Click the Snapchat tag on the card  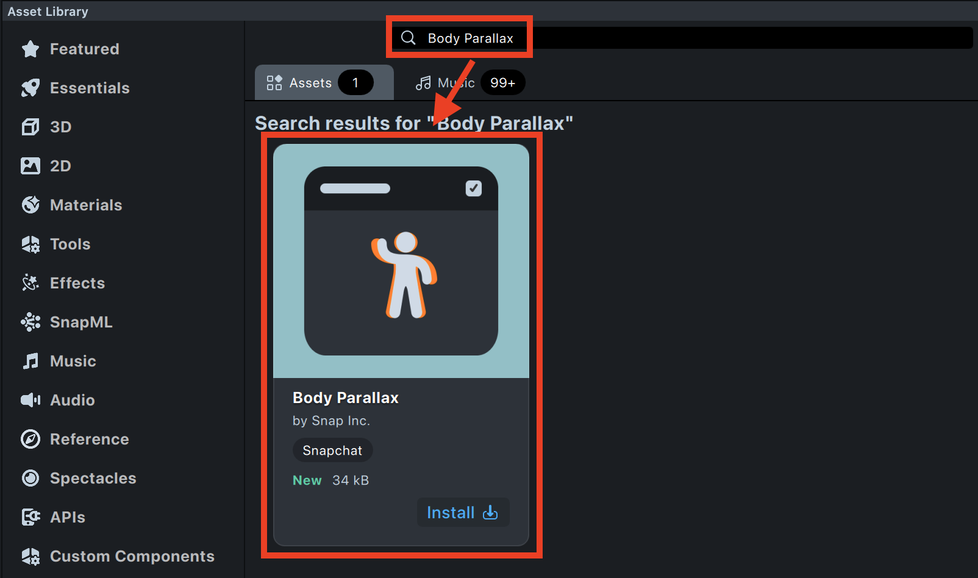tap(332, 451)
